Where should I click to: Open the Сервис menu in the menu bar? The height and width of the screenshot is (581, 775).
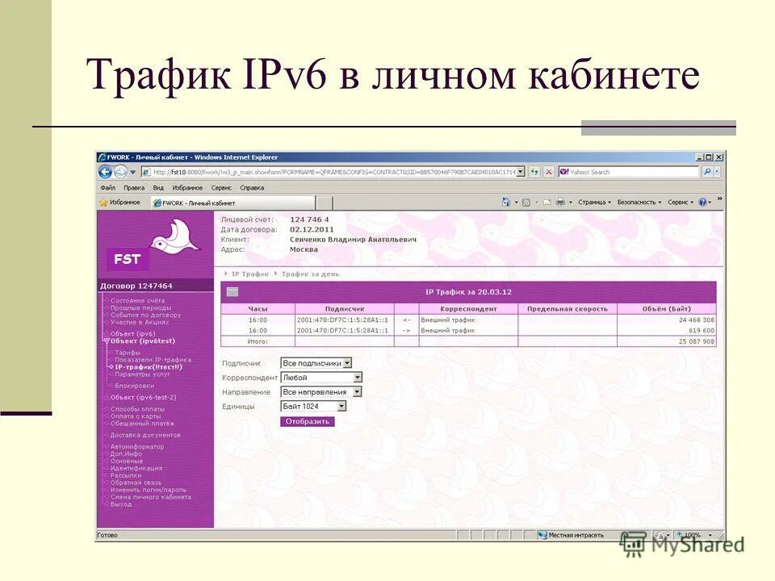point(220,186)
